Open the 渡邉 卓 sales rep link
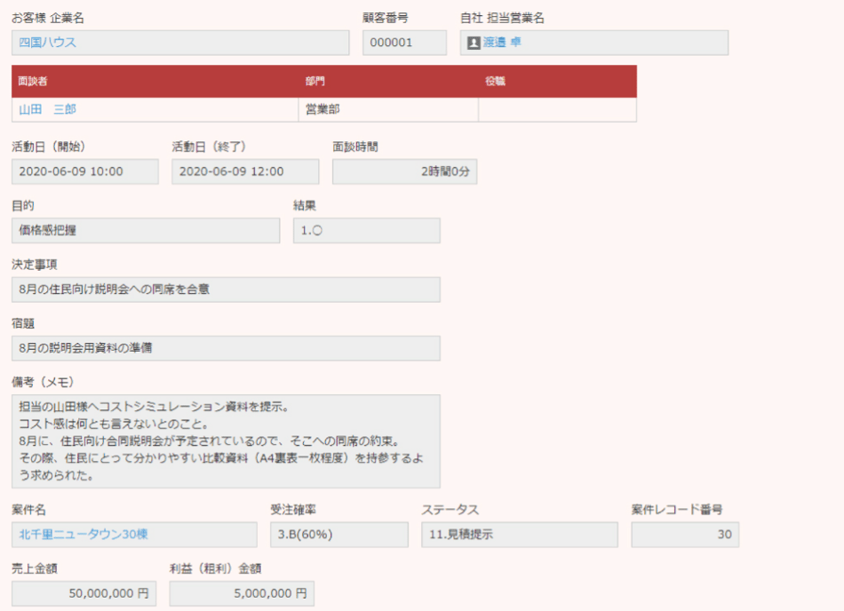 pos(502,43)
